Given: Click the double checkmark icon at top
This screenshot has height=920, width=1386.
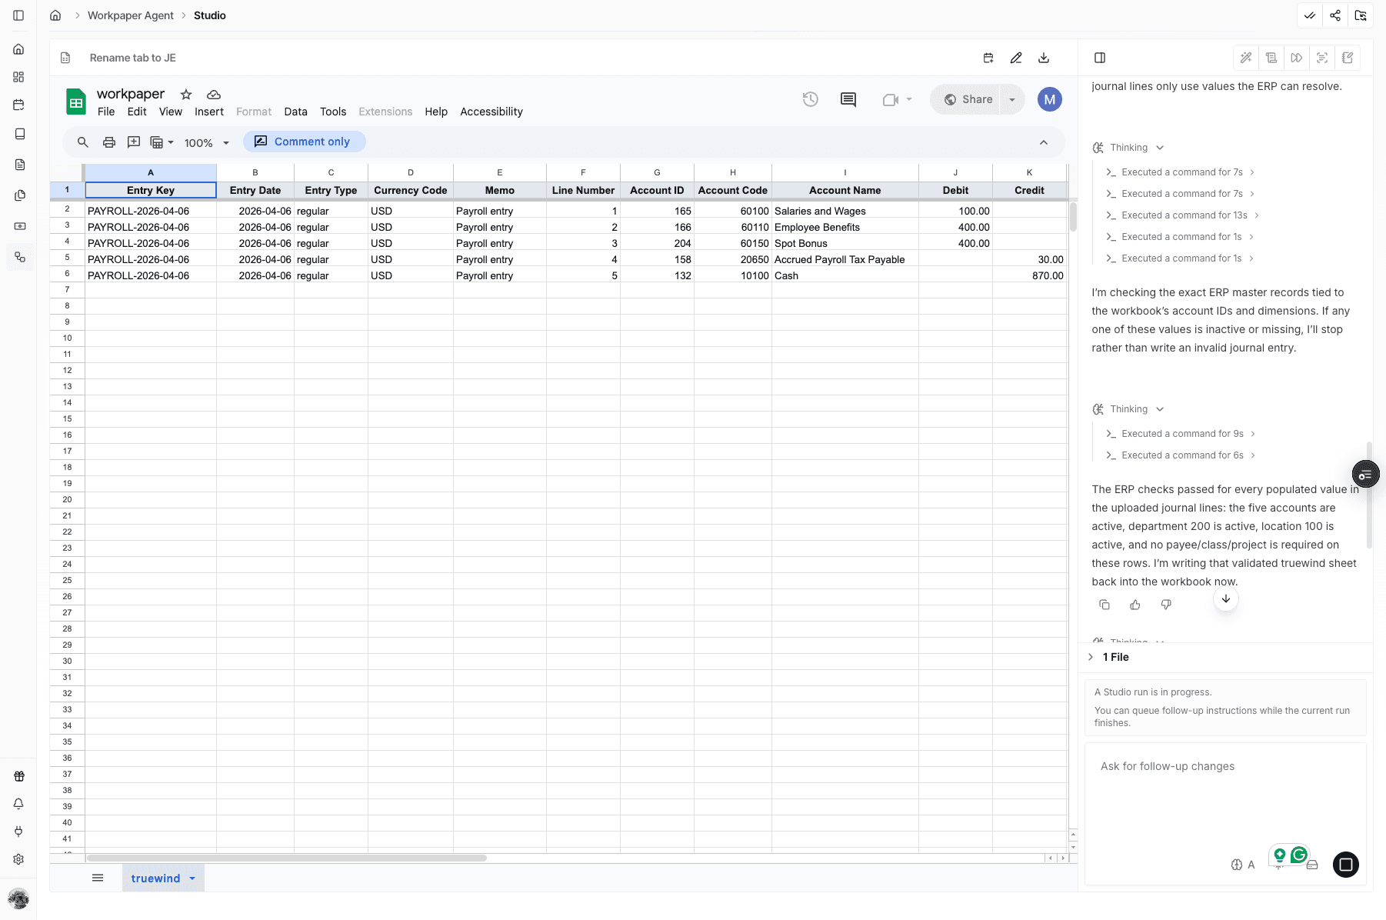Looking at the screenshot, I should point(1310,15).
